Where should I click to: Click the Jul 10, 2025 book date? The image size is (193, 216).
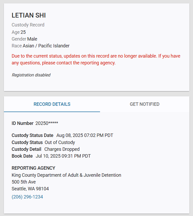(x=63, y=156)
